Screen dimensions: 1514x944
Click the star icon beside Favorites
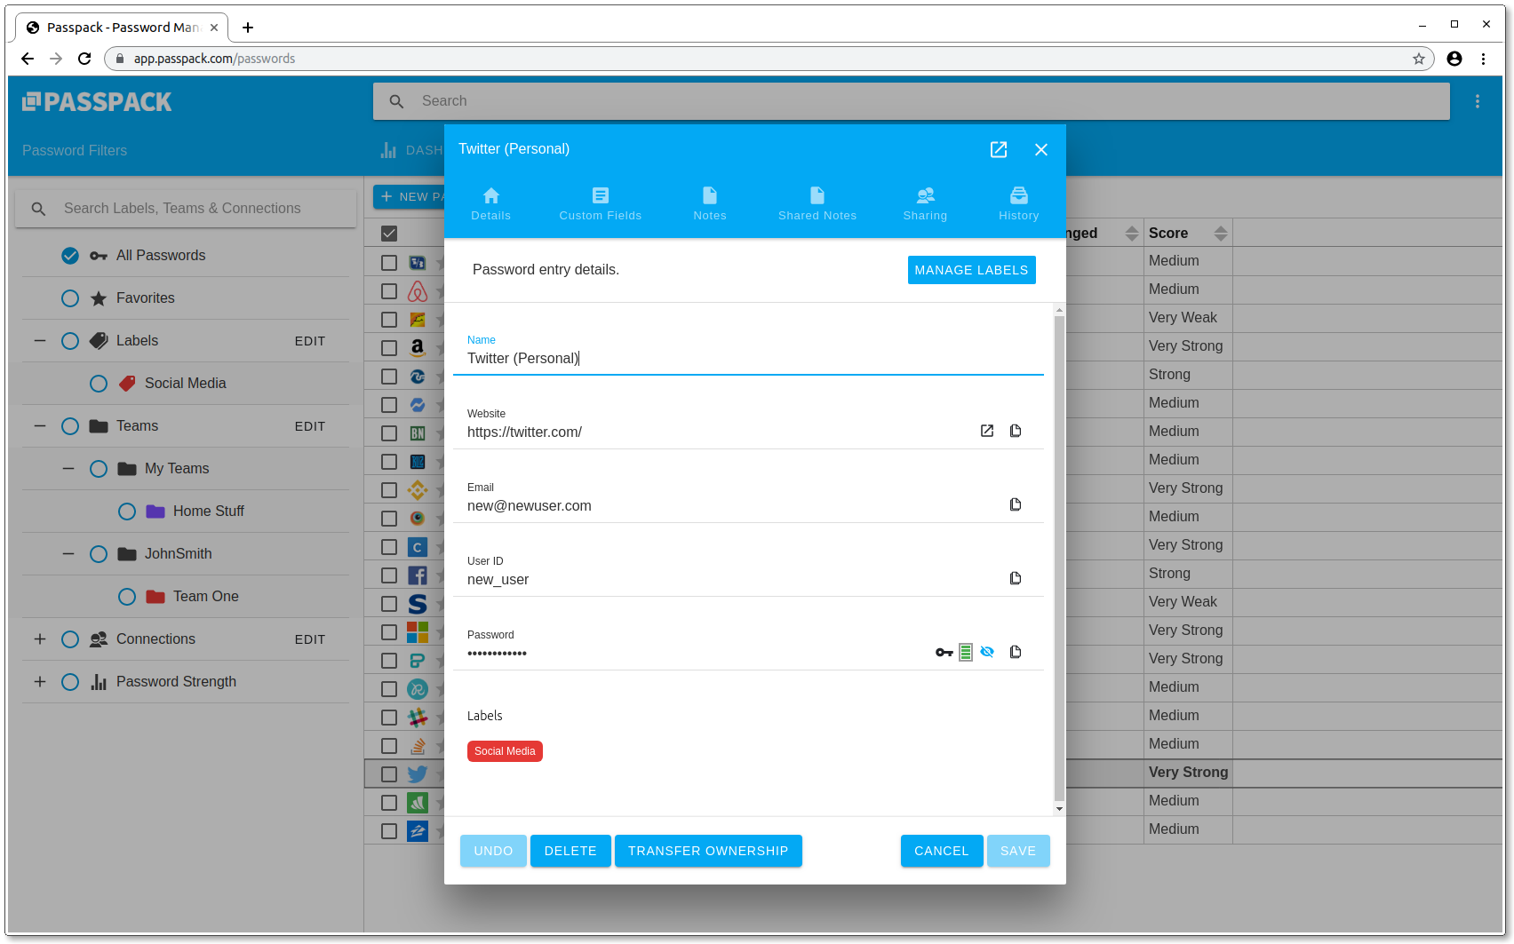click(99, 298)
